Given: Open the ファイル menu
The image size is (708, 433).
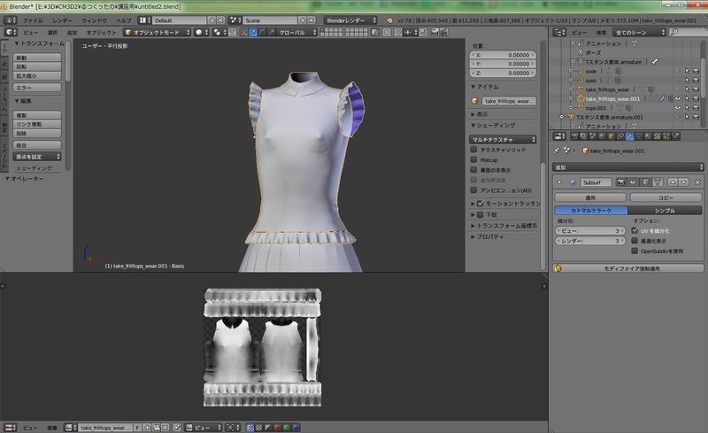Looking at the screenshot, I should tap(31, 19).
